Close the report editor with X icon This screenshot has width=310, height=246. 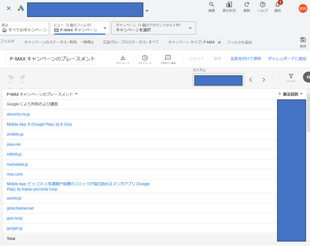coord(9,8)
